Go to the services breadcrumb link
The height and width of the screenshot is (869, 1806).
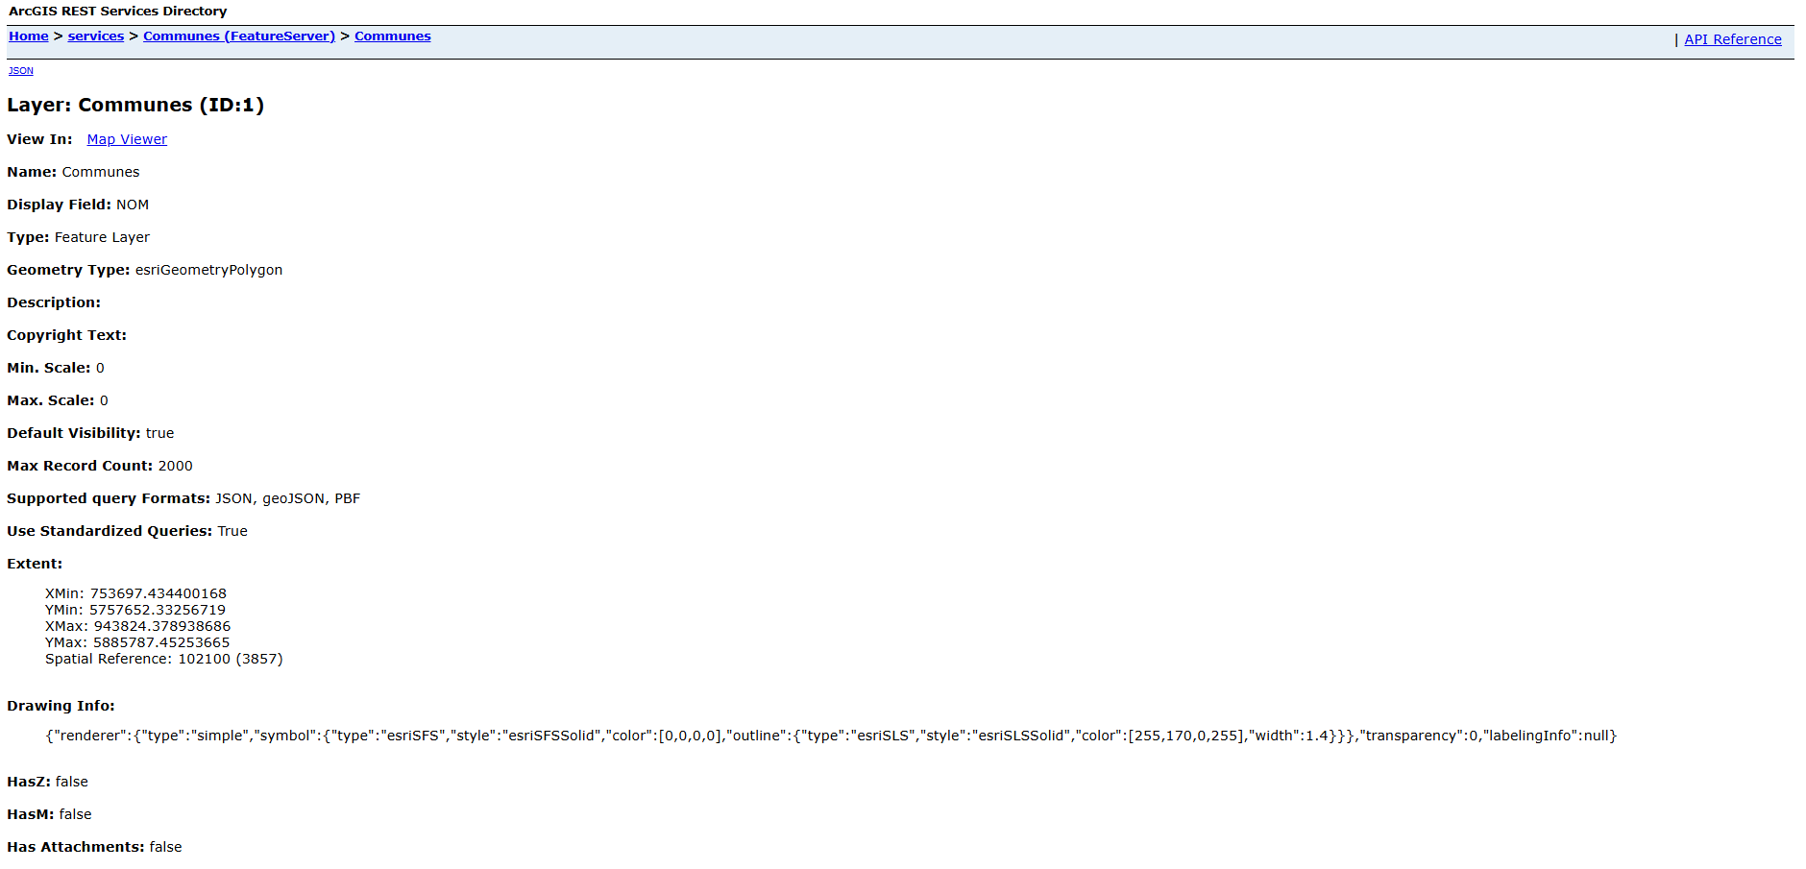click(95, 36)
